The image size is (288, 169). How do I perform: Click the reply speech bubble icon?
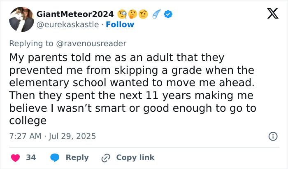55,157
